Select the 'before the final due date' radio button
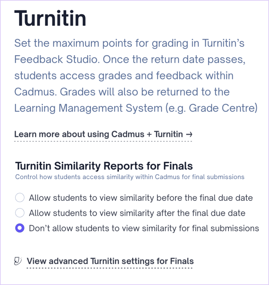Screen dimensions: 269x285 (x=20, y=198)
